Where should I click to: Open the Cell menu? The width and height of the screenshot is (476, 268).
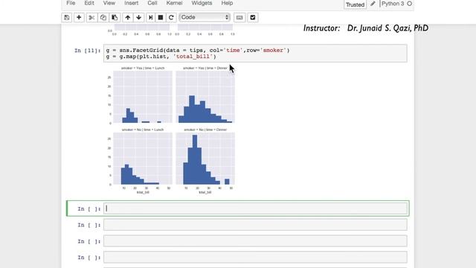click(x=152, y=3)
